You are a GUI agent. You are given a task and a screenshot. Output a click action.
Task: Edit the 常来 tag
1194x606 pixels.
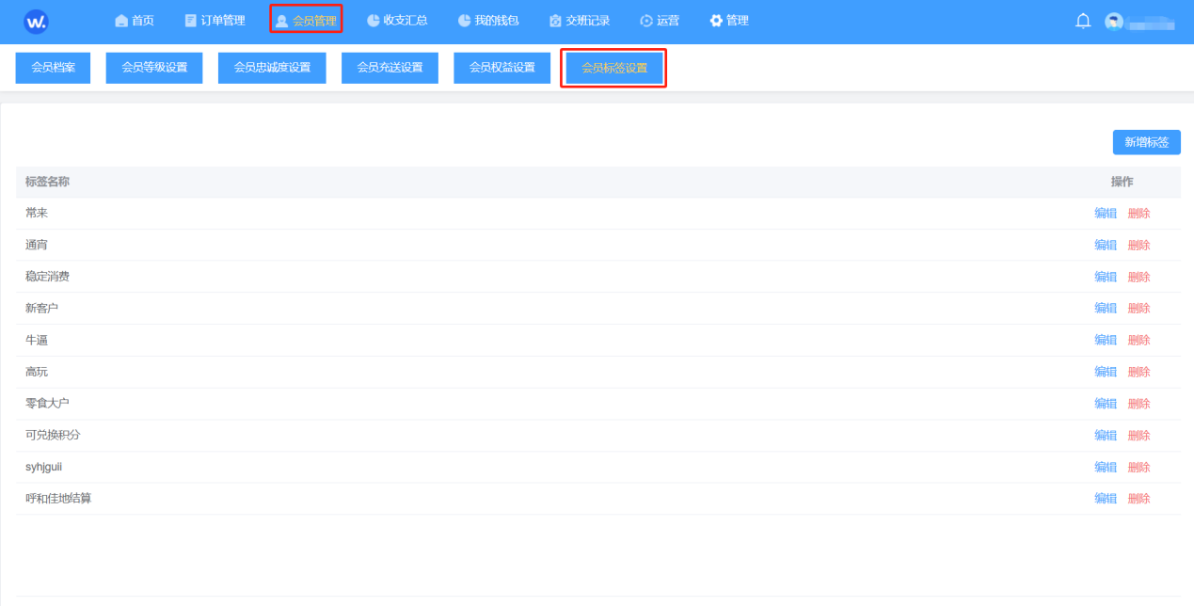coord(1106,214)
